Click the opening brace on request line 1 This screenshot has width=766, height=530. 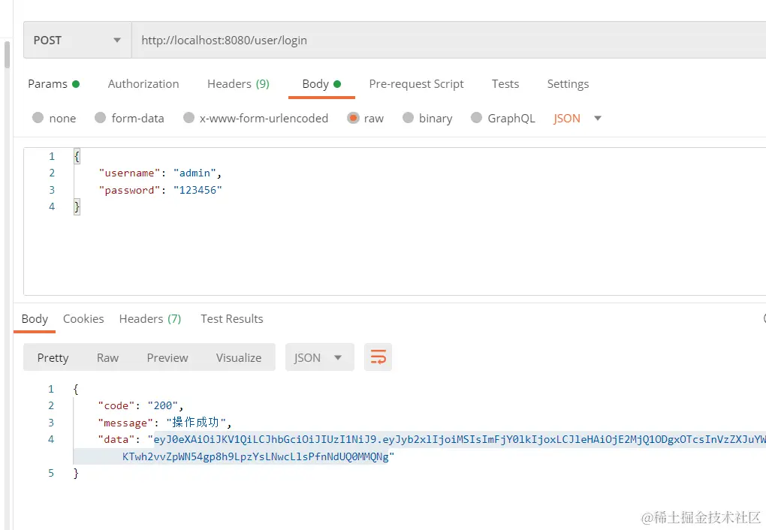click(77, 156)
